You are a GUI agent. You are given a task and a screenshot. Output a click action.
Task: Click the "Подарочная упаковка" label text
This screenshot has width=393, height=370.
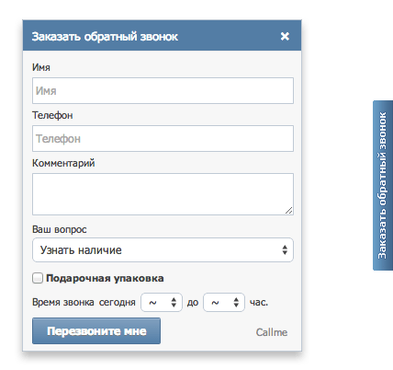point(105,278)
